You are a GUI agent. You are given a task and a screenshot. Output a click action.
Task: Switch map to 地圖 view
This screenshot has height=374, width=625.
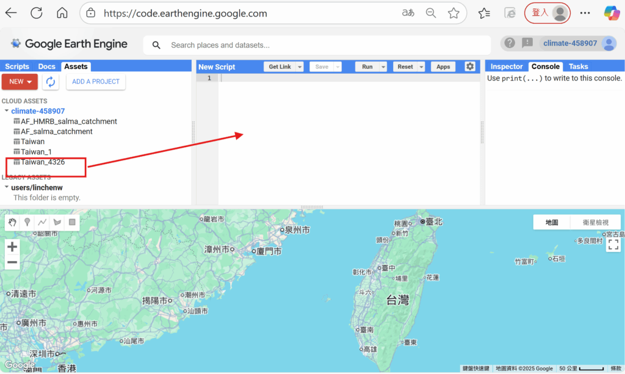tap(552, 222)
